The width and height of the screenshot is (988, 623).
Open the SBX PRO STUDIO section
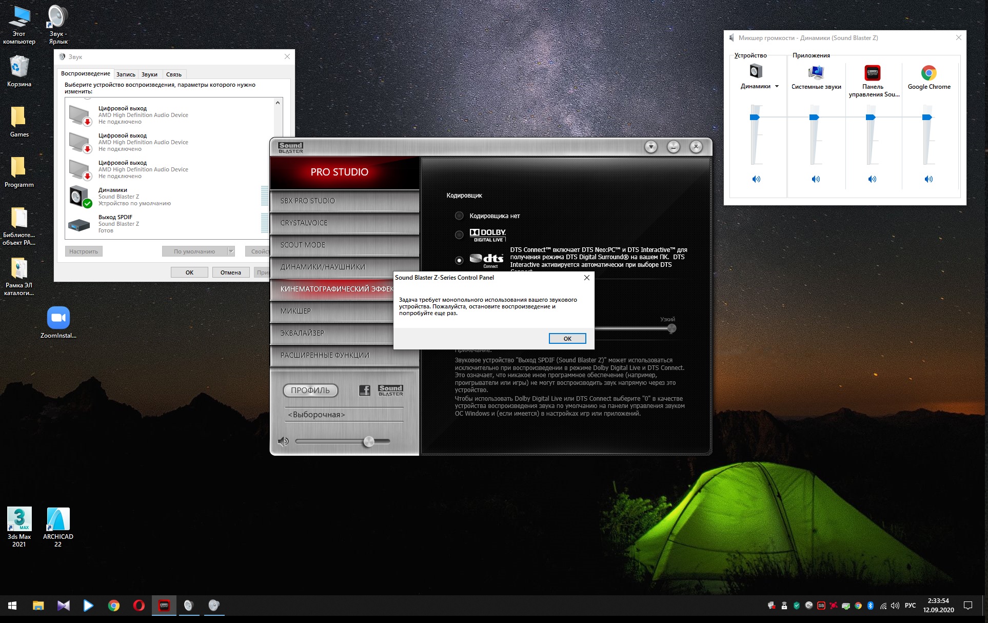click(344, 201)
